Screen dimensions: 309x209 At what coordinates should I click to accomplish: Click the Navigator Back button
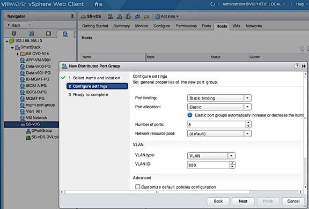tap(16, 25)
